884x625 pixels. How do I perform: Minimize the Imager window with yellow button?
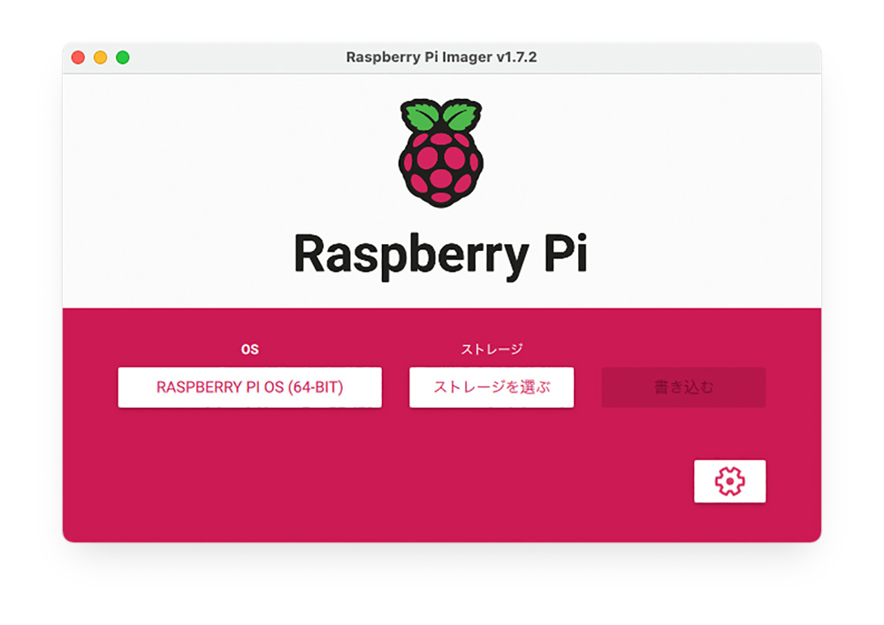click(x=101, y=57)
